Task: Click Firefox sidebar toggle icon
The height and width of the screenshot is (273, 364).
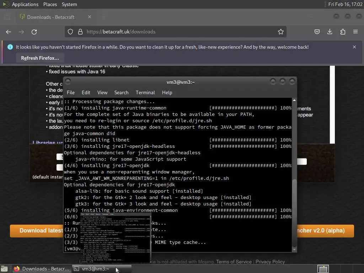Action: point(7,17)
